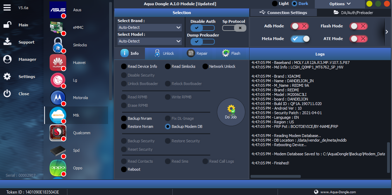392x195 pixels.
Task: Select Light theme radio button
Action: tap(275, 4)
